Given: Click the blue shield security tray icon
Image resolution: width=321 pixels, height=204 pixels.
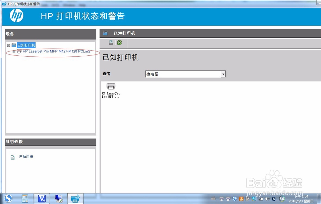Looking at the screenshot, I should pyautogui.click(x=235, y=199).
